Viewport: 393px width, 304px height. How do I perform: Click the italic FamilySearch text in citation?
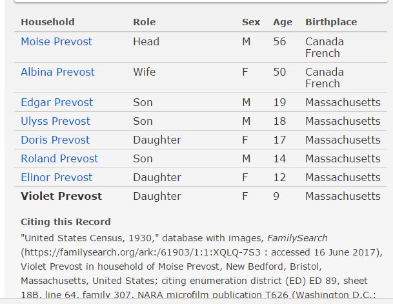tap(297, 238)
